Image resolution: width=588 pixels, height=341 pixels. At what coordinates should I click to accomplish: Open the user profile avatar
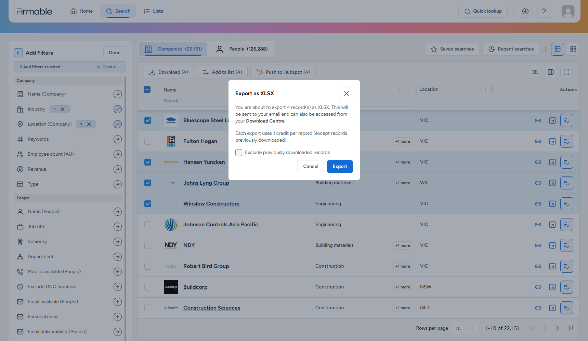568,11
